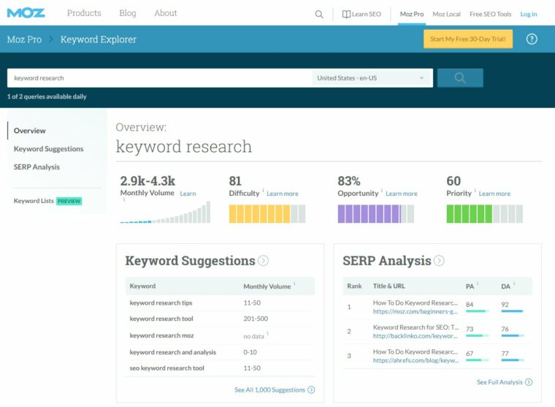The height and width of the screenshot is (407, 555).
Task: Click the Moz logo
Action: (x=26, y=13)
